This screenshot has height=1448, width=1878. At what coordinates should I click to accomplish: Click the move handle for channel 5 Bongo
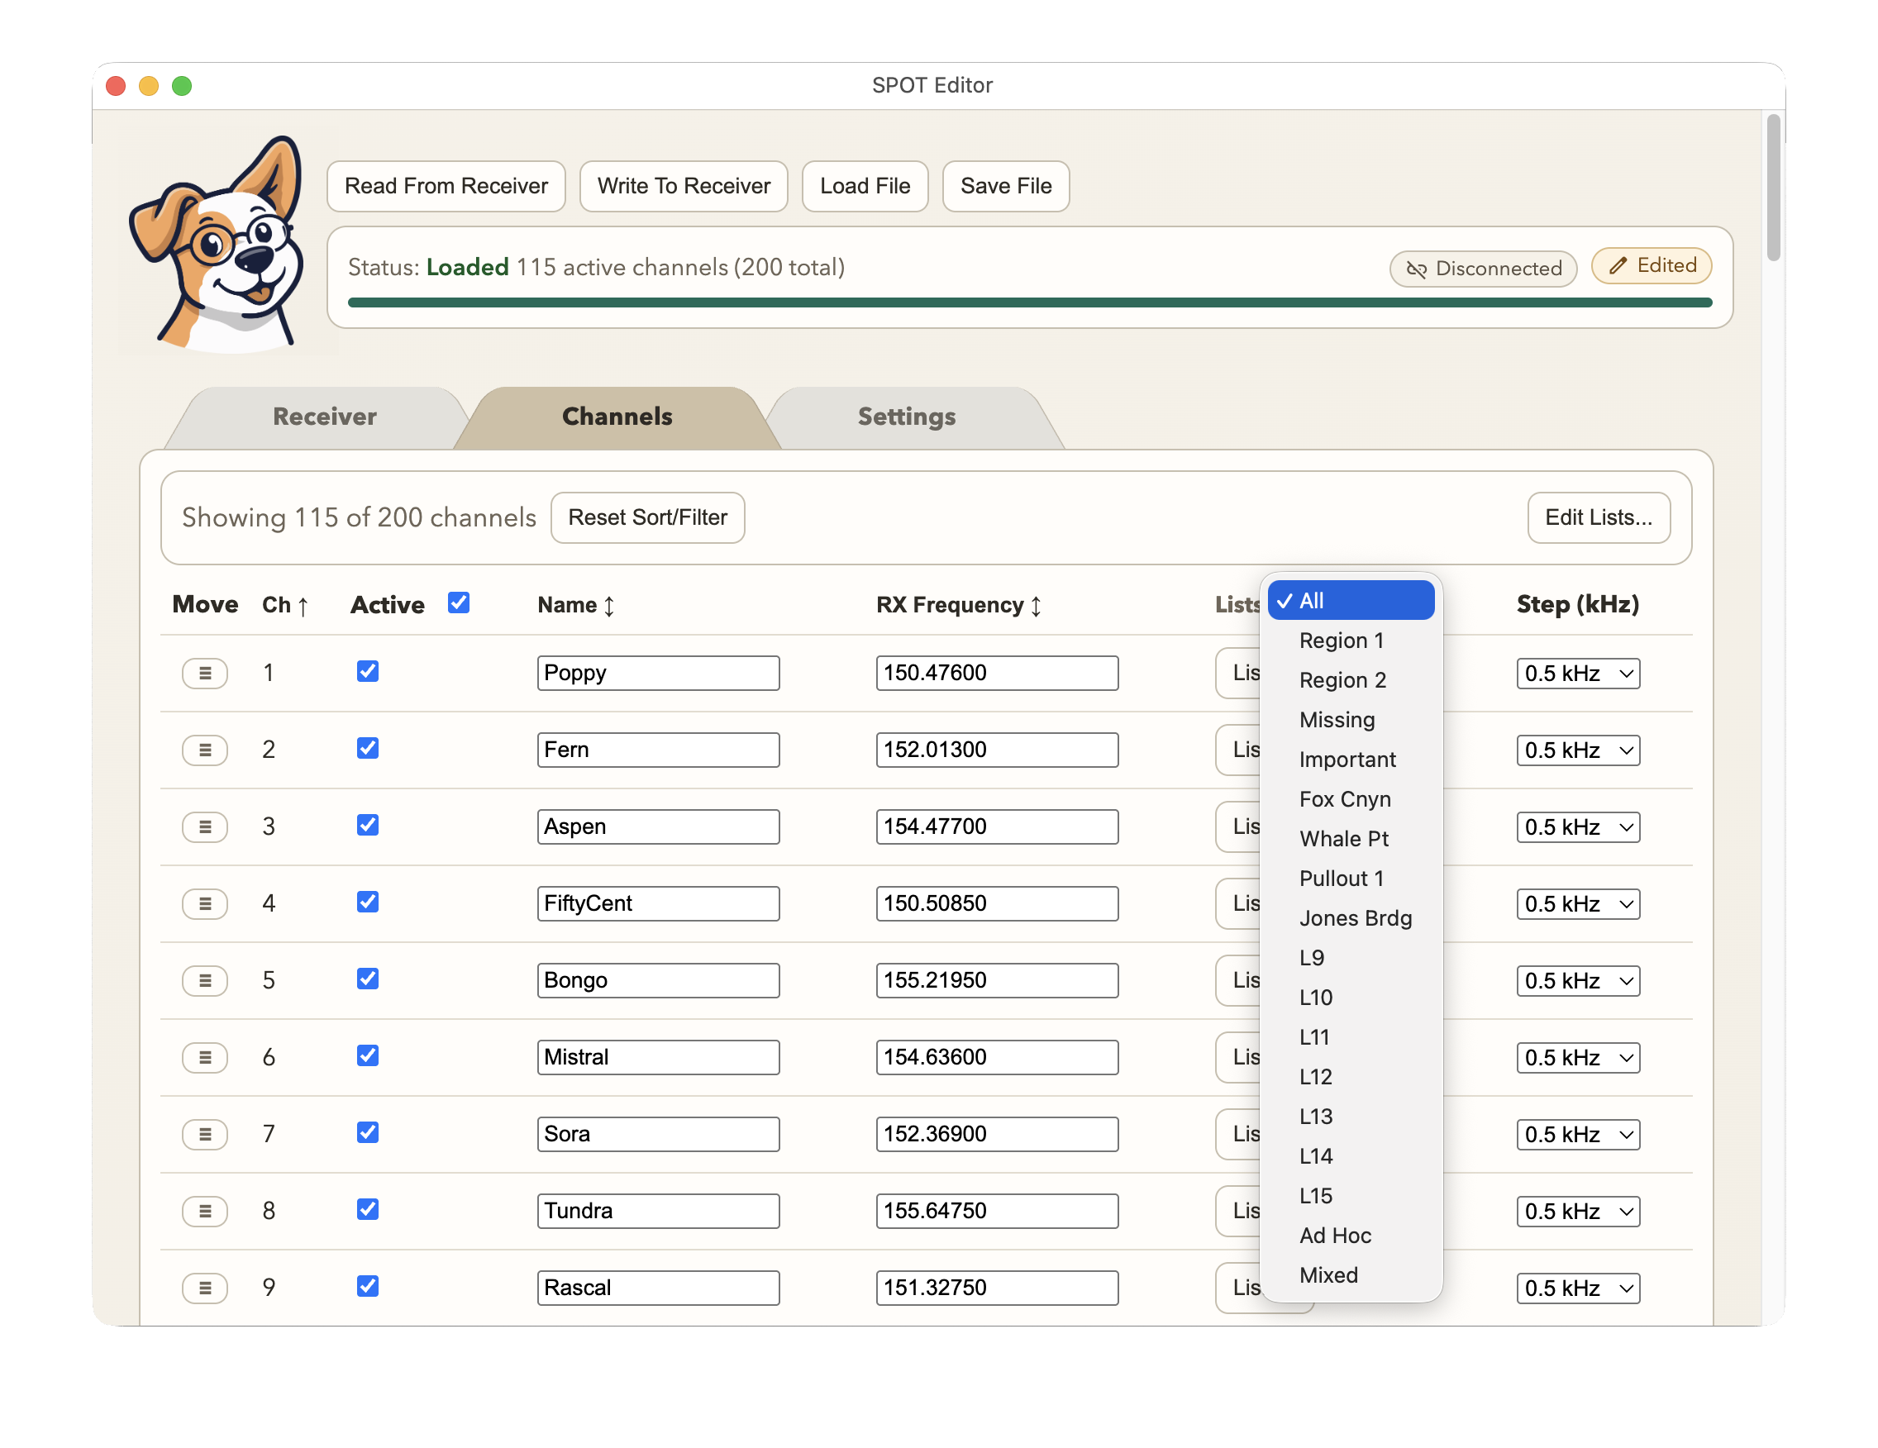pos(205,980)
